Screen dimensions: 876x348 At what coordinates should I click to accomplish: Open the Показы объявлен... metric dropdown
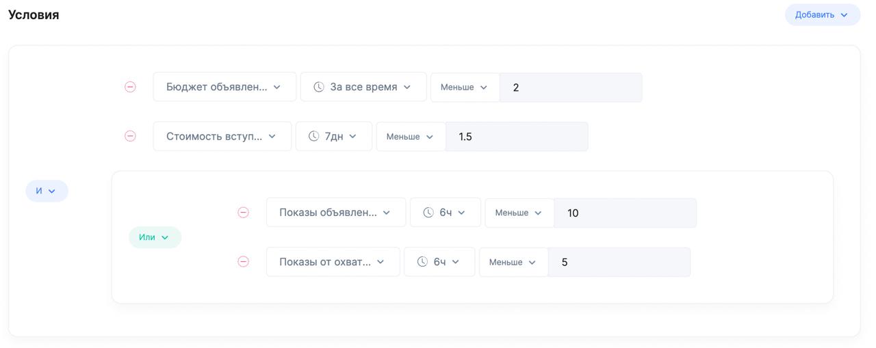click(x=336, y=213)
